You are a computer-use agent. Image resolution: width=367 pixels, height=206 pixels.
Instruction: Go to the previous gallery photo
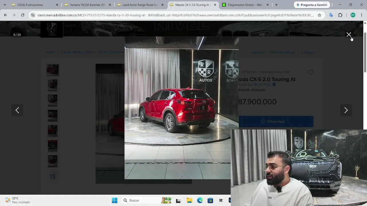point(17,110)
